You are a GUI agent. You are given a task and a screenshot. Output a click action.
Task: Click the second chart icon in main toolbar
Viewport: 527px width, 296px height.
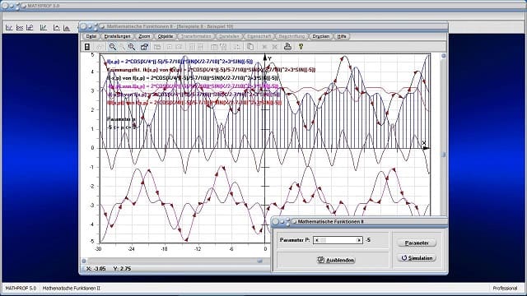[20, 27]
